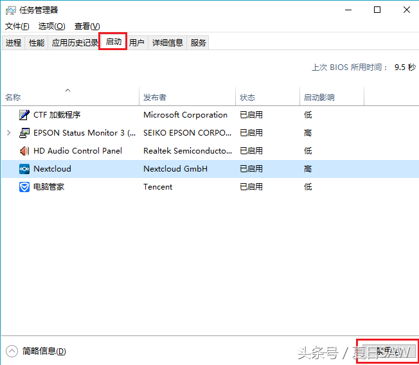This screenshot has width=419, height=365.
Task: Click 已启用 status in 电脑管家 row
Action: [251, 187]
